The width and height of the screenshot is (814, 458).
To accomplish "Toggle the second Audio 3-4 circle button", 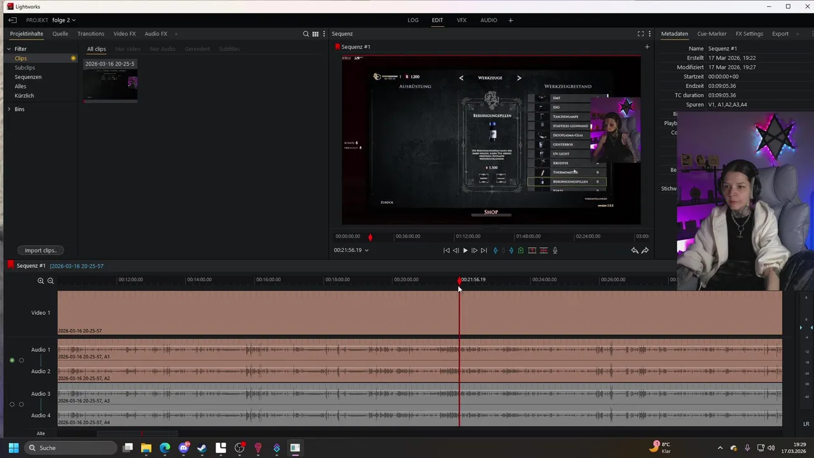I will (21, 405).
